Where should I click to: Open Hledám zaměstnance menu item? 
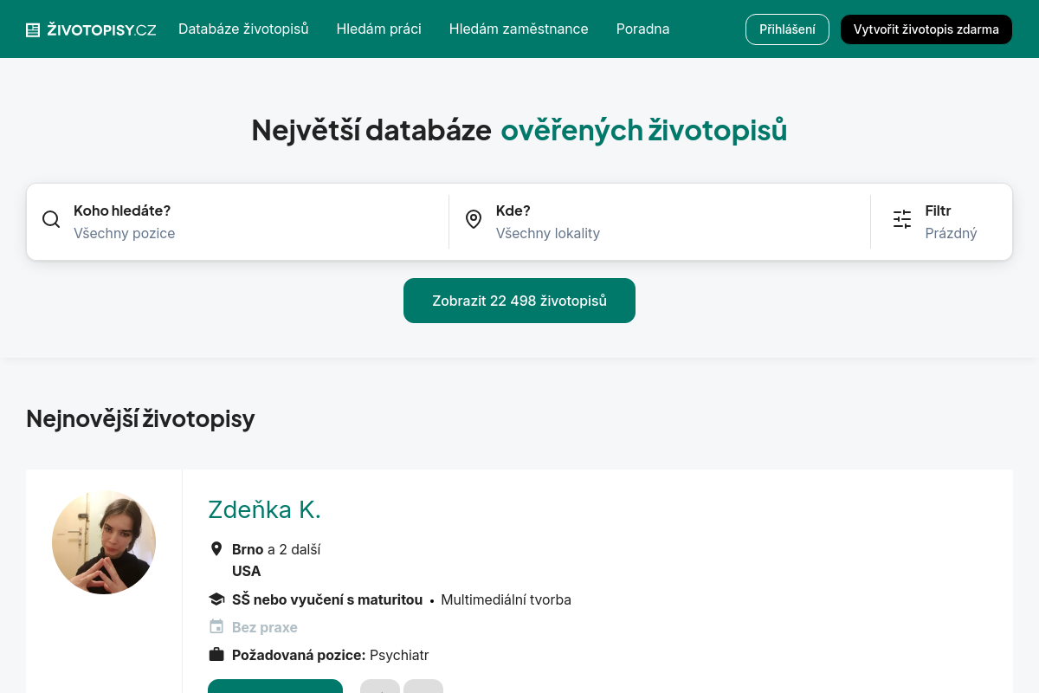[x=519, y=29]
